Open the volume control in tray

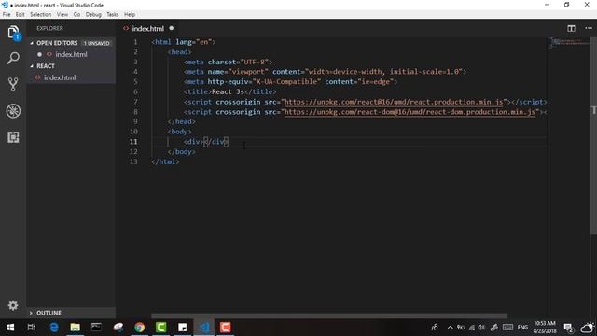[x=481, y=328]
